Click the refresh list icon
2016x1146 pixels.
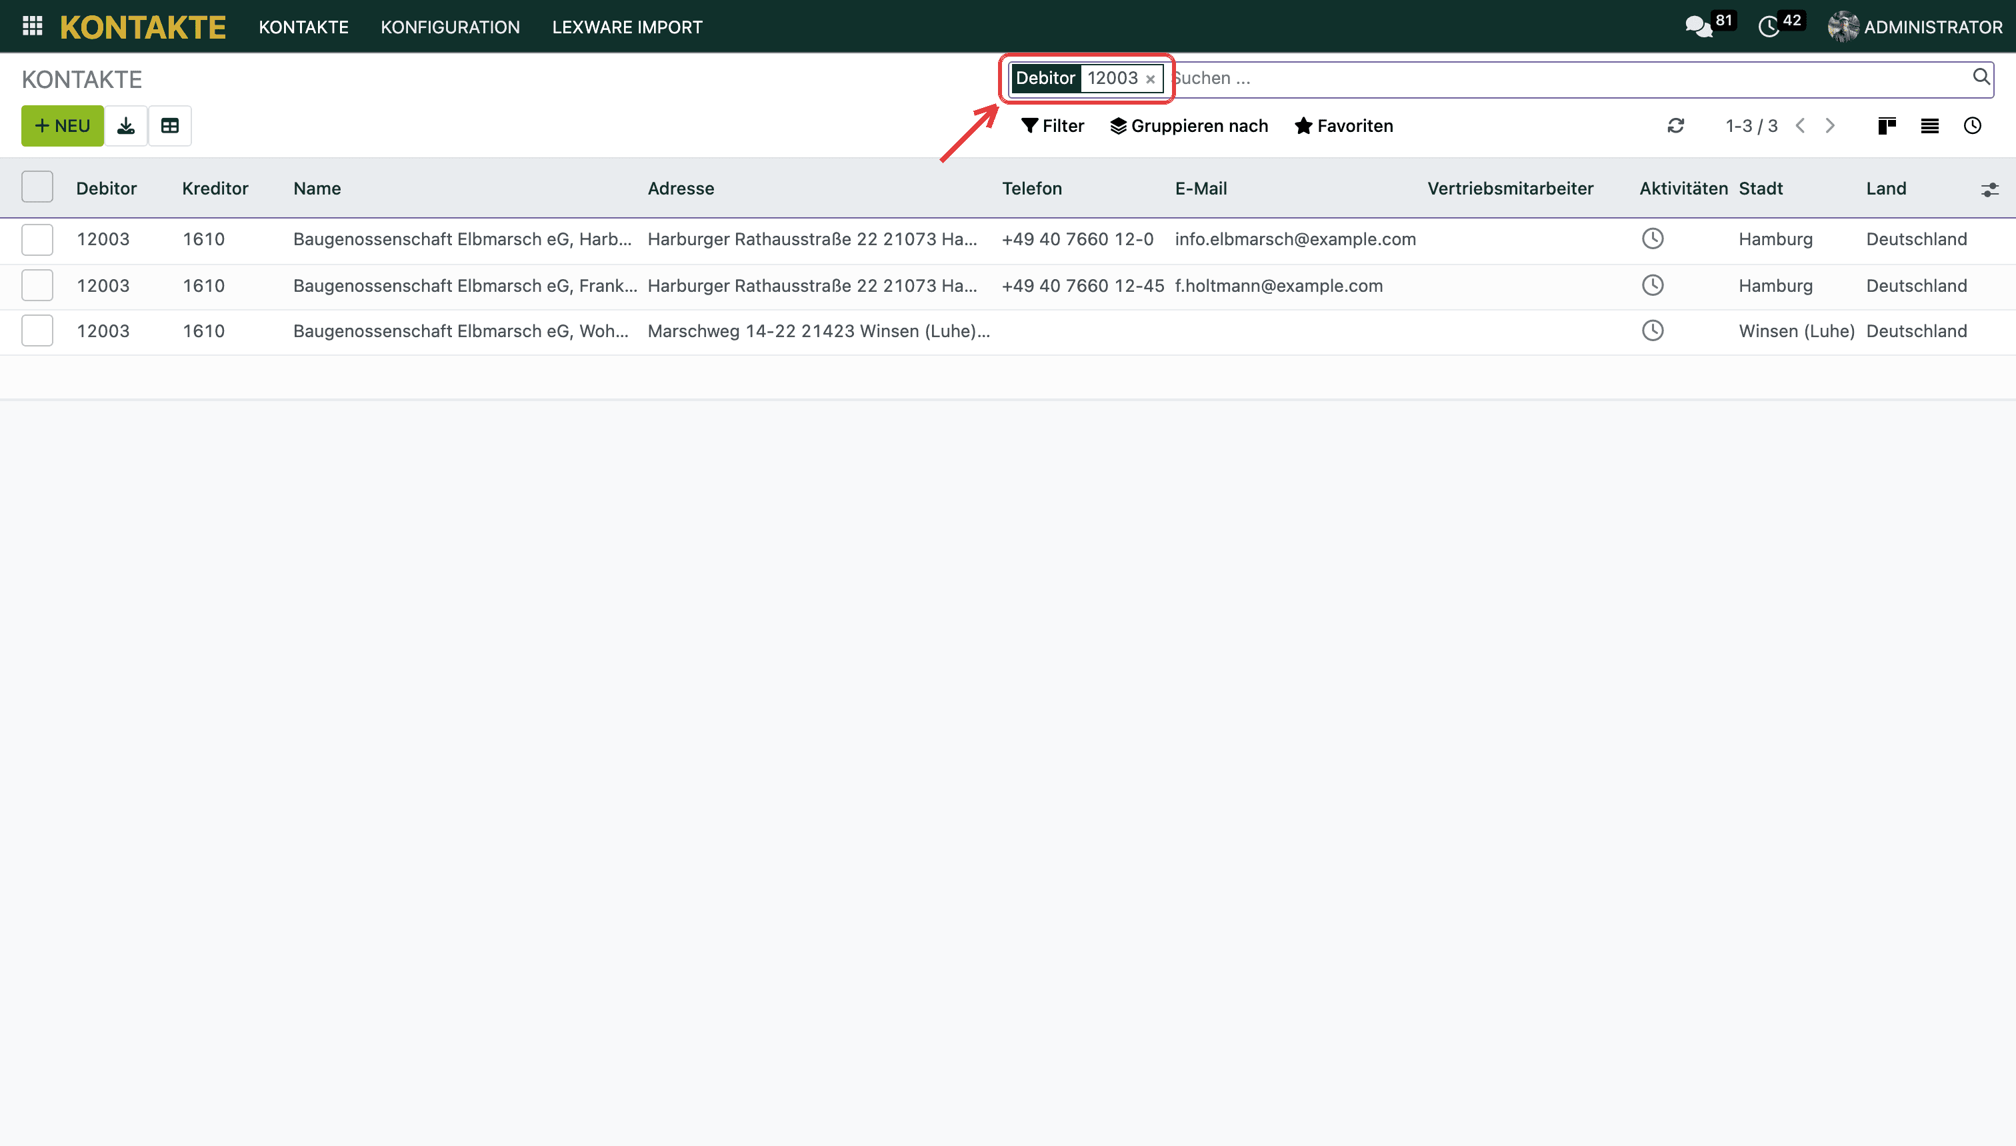point(1676,126)
